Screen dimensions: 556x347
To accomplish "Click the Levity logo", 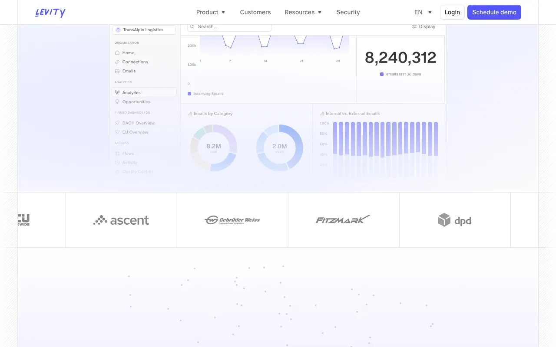I will click(50, 12).
